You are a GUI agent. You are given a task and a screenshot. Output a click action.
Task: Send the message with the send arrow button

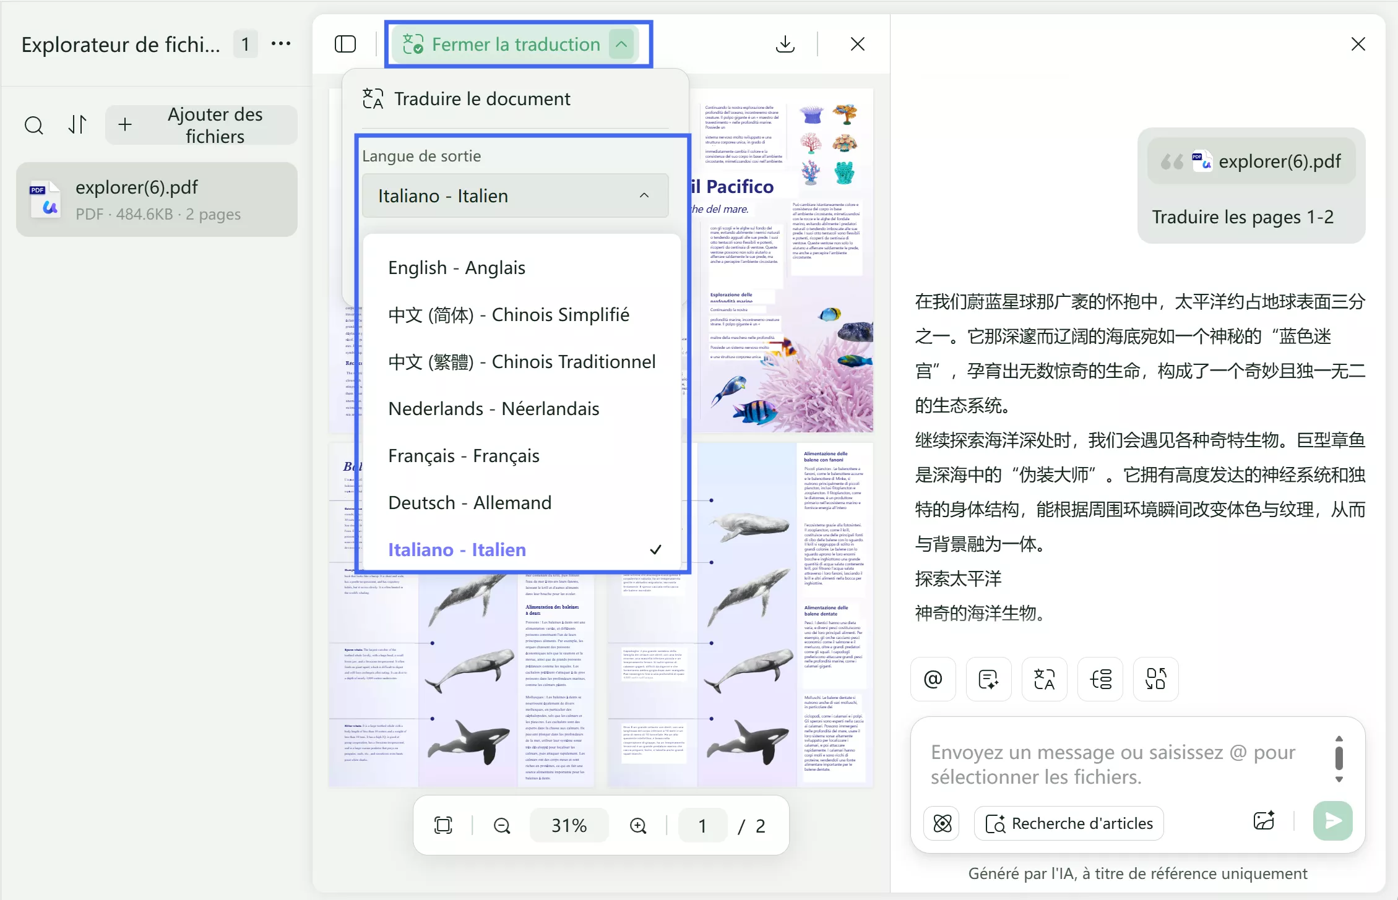(x=1332, y=821)
